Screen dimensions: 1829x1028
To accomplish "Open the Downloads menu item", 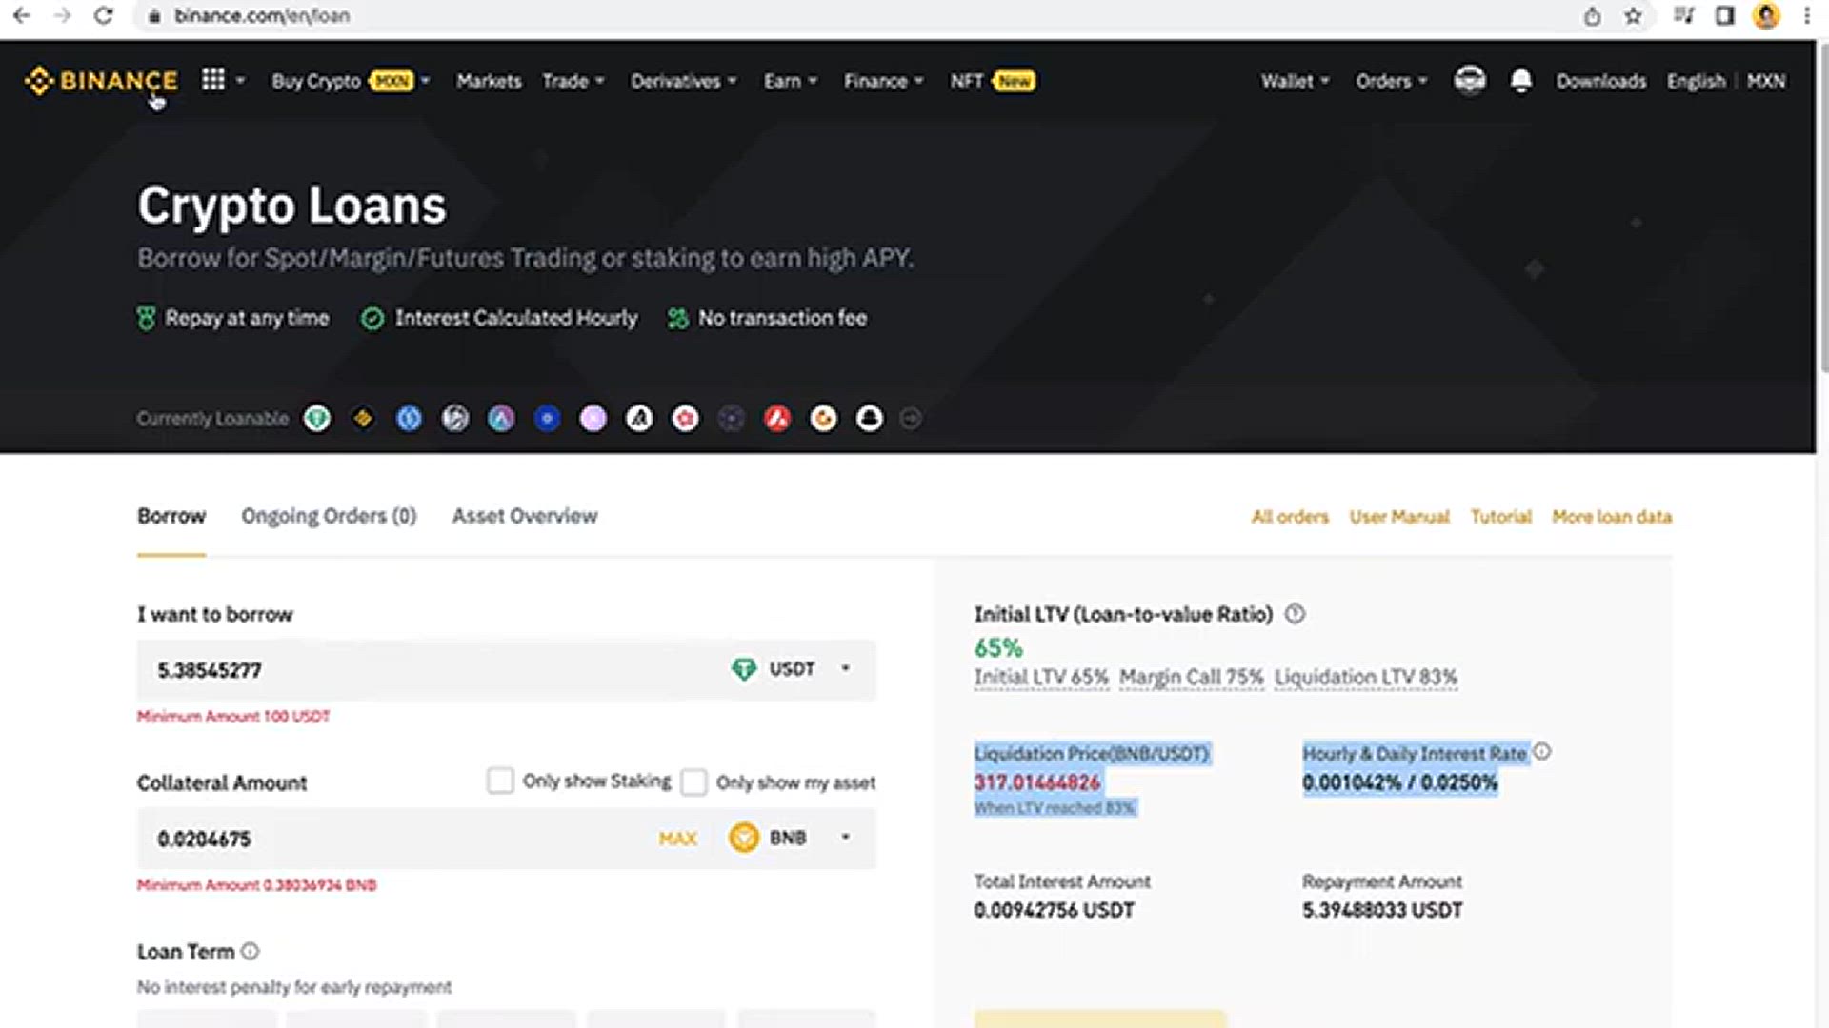I will click(x=1601, y=81).
